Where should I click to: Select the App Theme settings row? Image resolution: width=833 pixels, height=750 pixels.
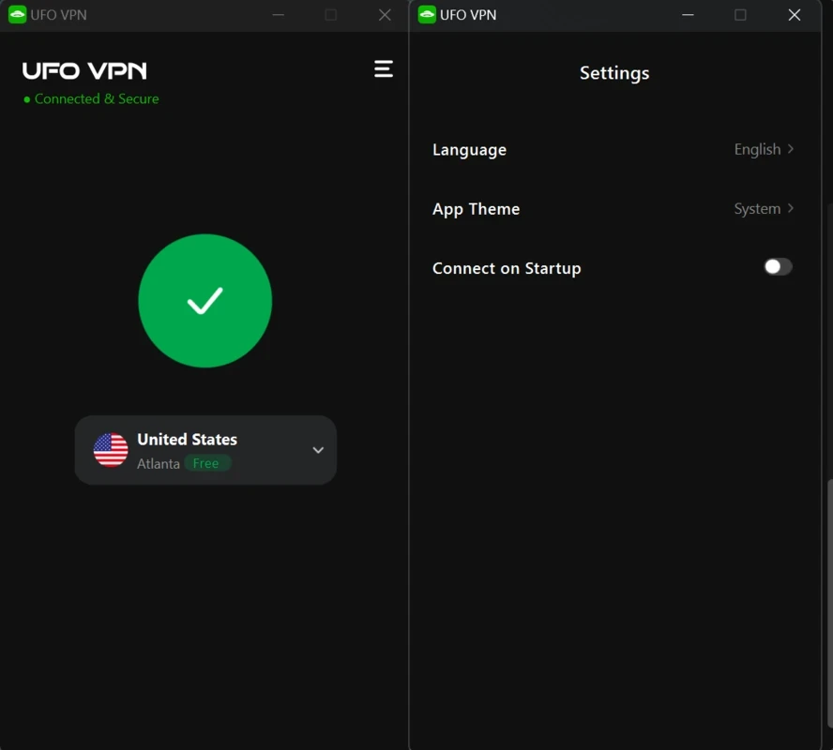tap(613, 209)
